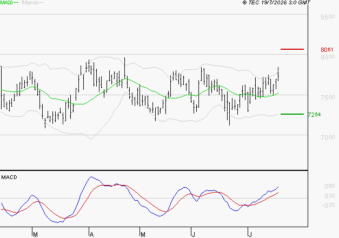Click the green 7254 price label
The height and width of the screenshot is (238, 339).
point(314,115)
